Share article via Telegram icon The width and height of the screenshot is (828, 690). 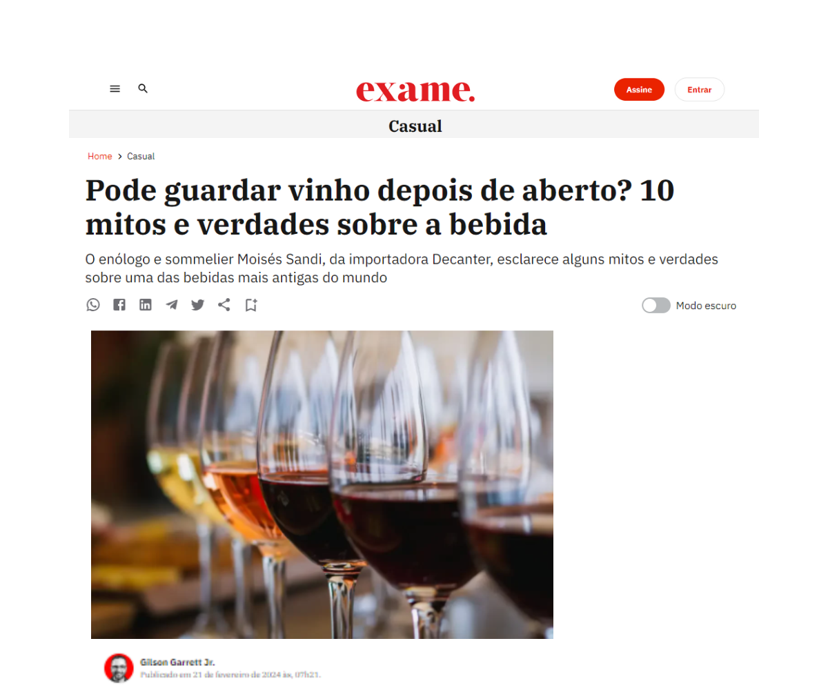[x=172, y=305]
